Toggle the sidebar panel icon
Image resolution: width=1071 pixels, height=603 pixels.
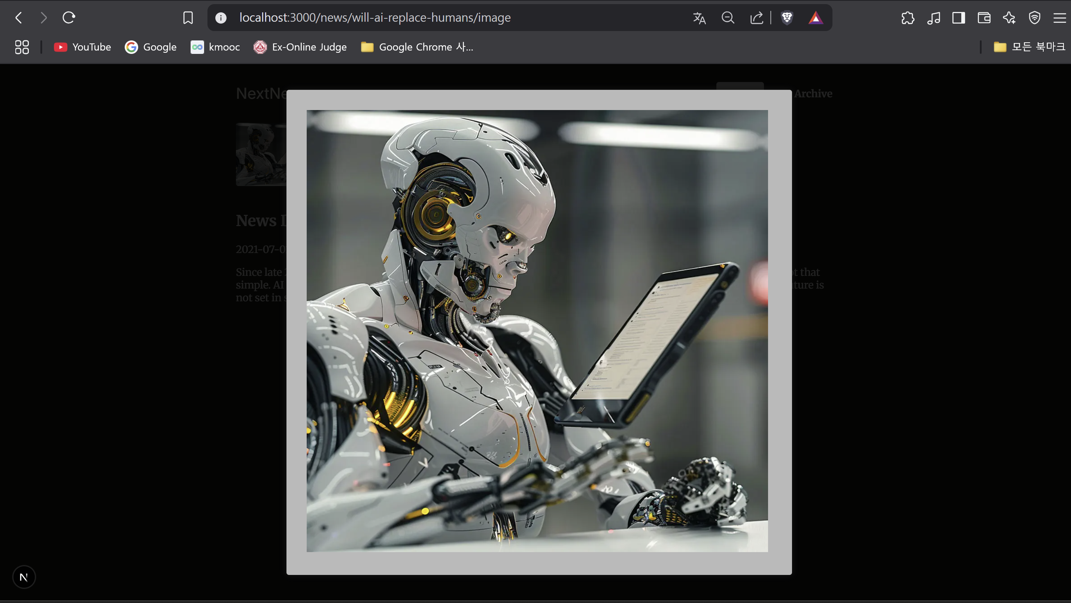[958, 18]
